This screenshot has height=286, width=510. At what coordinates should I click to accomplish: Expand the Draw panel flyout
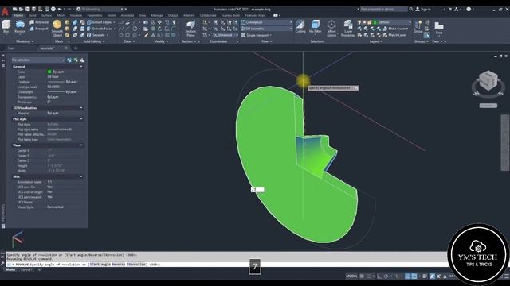[129, 41]
